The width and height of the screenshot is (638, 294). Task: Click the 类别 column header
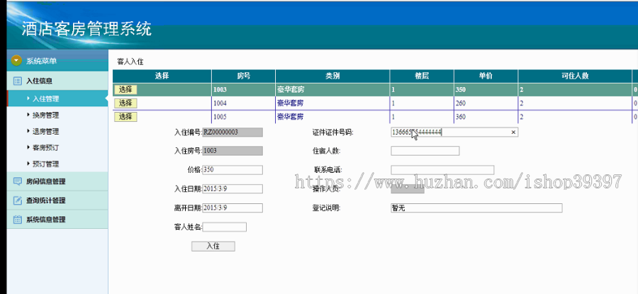click(332, 76)
